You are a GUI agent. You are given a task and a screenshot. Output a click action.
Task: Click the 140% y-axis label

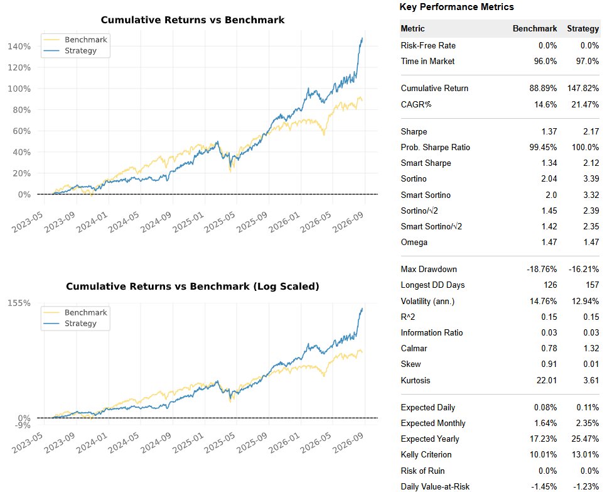[x=19, y=46]
